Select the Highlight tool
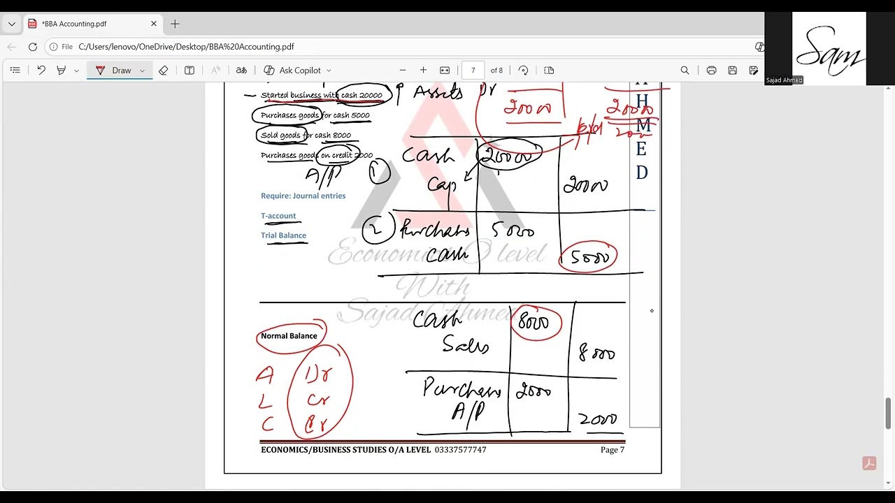 (x=61, y=70)
